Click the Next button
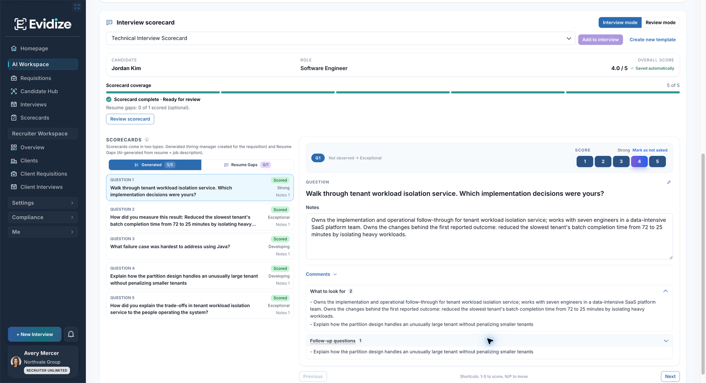706x383 pixels. 670,376
